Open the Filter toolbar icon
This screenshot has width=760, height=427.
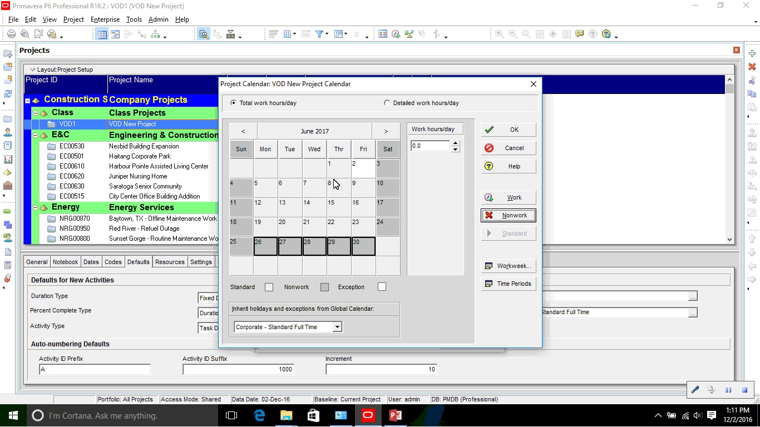pos(319,34)
